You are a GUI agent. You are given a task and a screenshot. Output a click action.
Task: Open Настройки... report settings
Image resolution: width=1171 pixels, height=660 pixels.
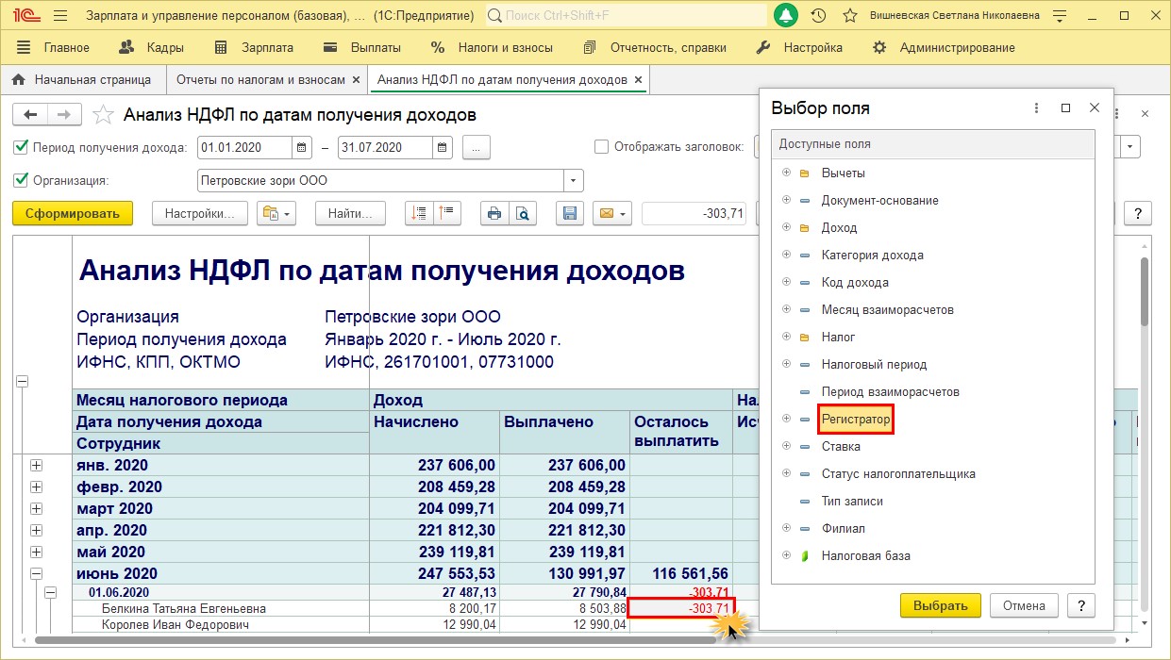(200, 214)
